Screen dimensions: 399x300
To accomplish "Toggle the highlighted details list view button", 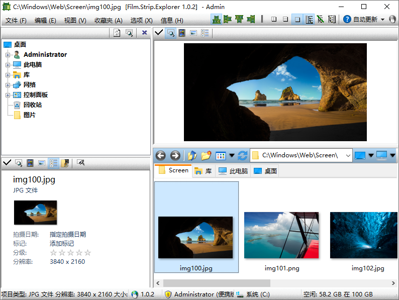I will click(x=53, y=163).
